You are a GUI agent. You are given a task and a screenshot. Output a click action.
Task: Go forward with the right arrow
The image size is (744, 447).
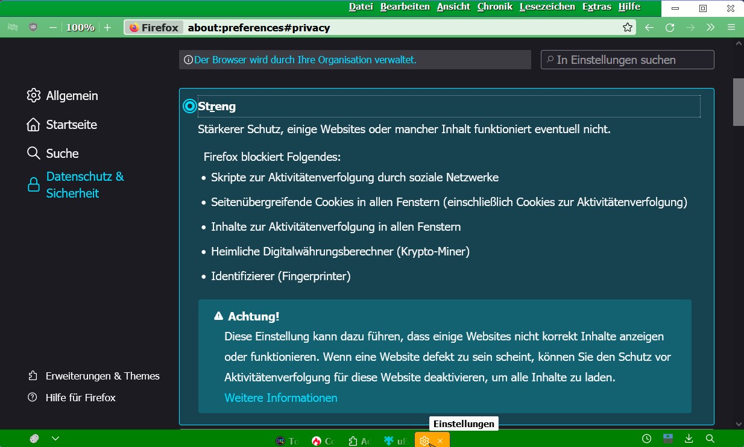(690, 27)
